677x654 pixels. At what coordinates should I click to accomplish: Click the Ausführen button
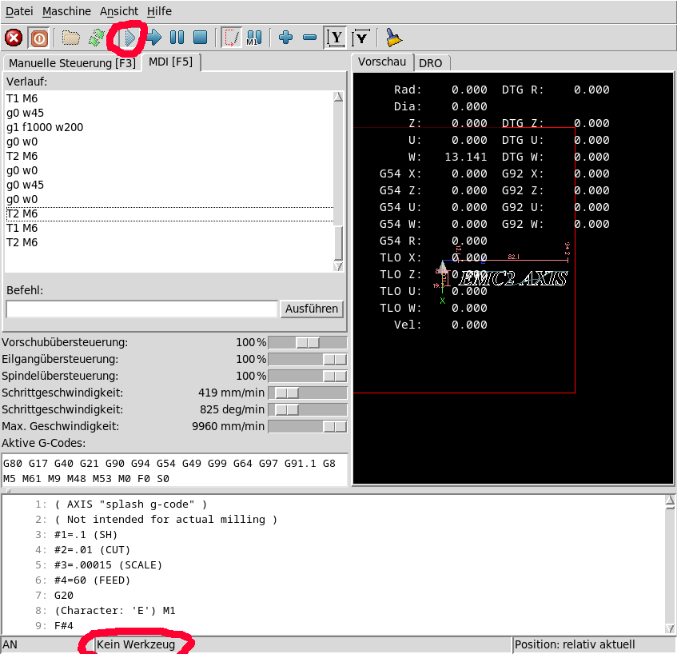(x=312, y=309)
